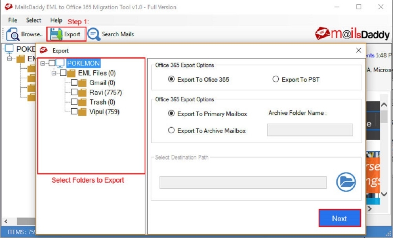Close the Export dialog
This screenshot has height=238, width=393.
pyautogui.click(x=359, y=50)
